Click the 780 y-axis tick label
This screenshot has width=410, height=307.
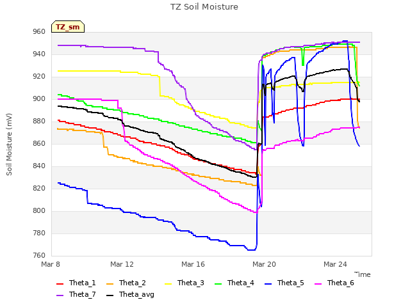(39, 233)
